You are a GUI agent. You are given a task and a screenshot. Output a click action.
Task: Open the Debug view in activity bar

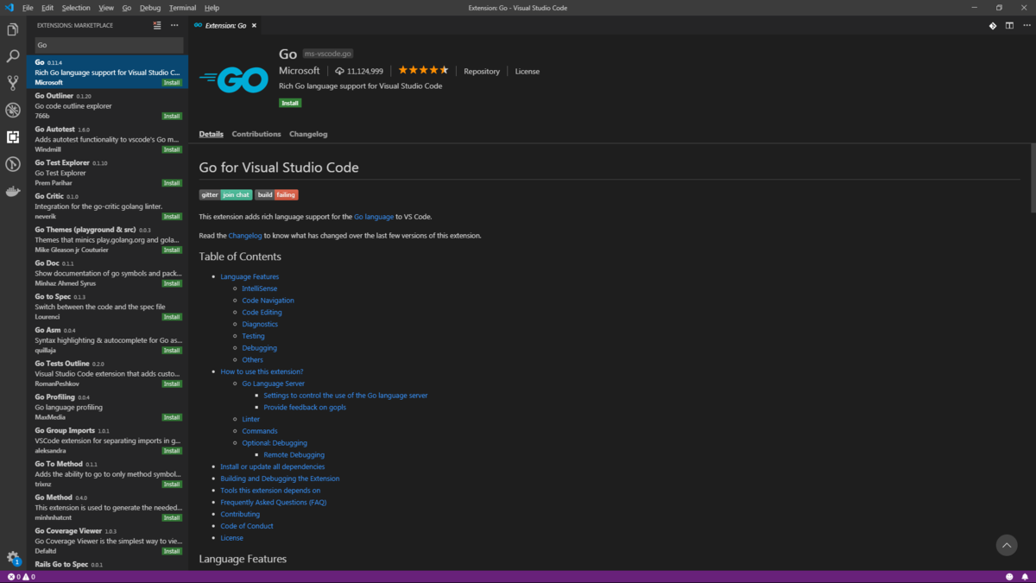coord(13,111)
